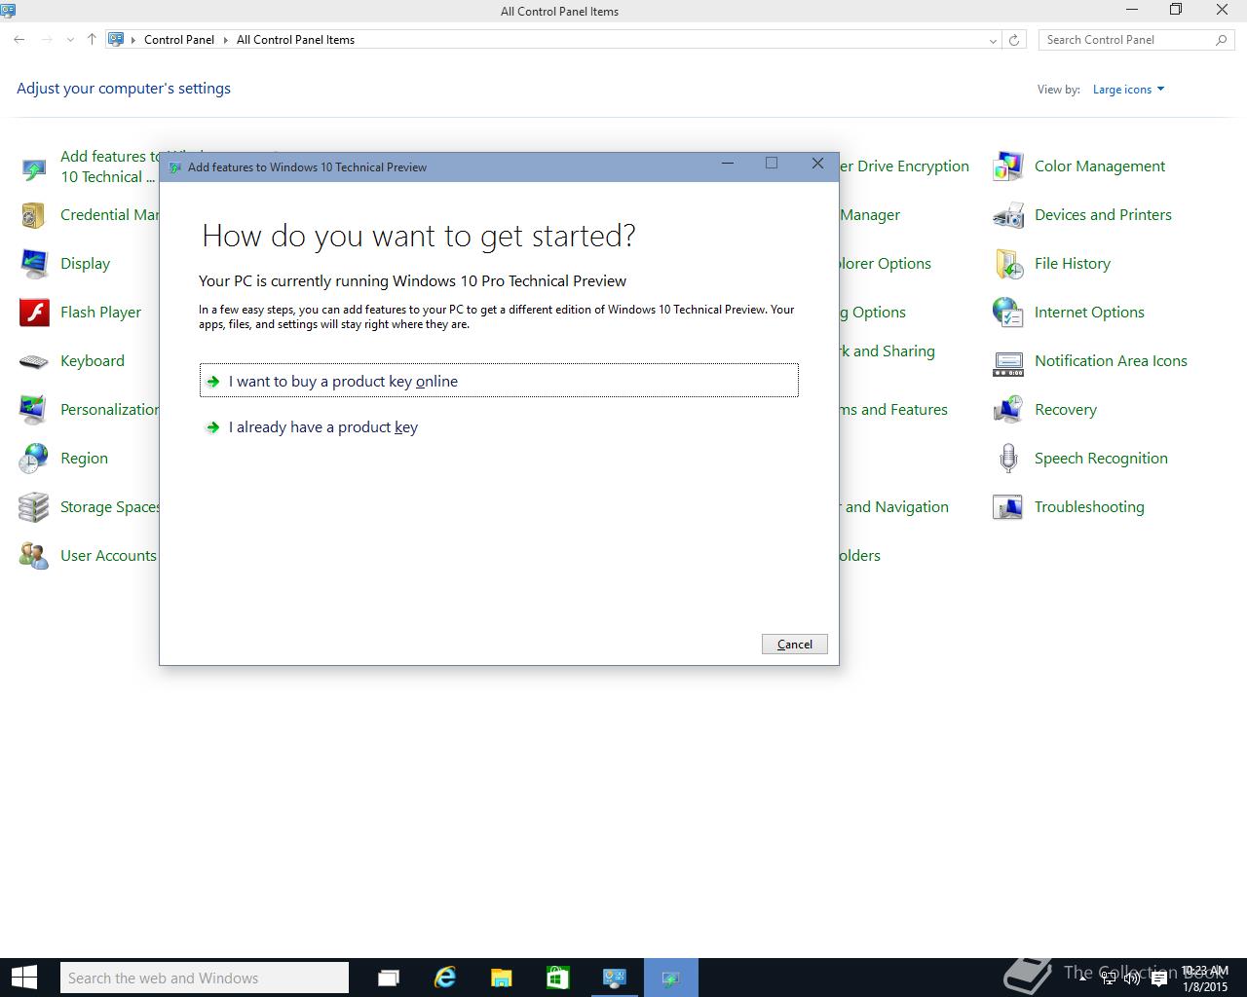Viewport: 1247px width, 997px height.
Task: Open the User Accounts item
Action: [x=88, y=556]
